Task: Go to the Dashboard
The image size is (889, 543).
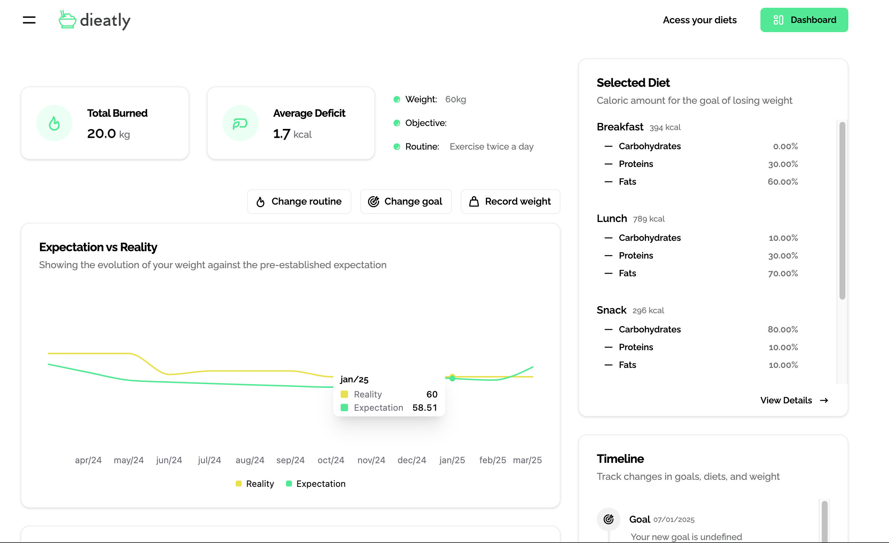Action: 804,20
